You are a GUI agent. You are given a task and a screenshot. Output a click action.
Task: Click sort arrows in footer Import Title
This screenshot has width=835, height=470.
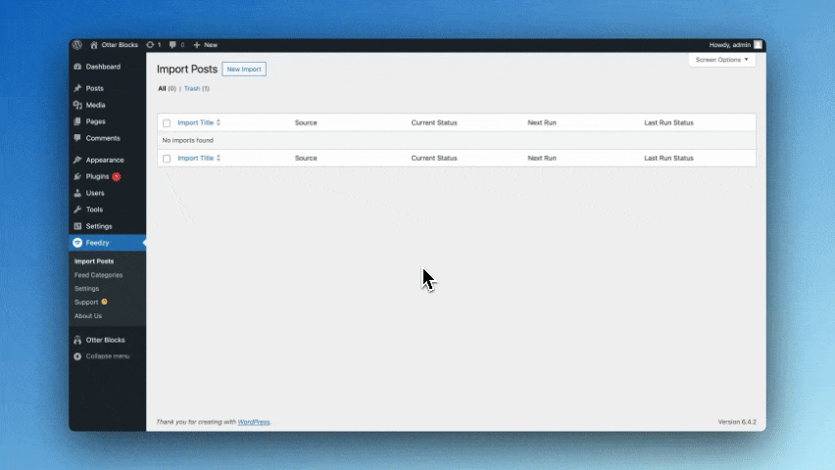(219, 158)
